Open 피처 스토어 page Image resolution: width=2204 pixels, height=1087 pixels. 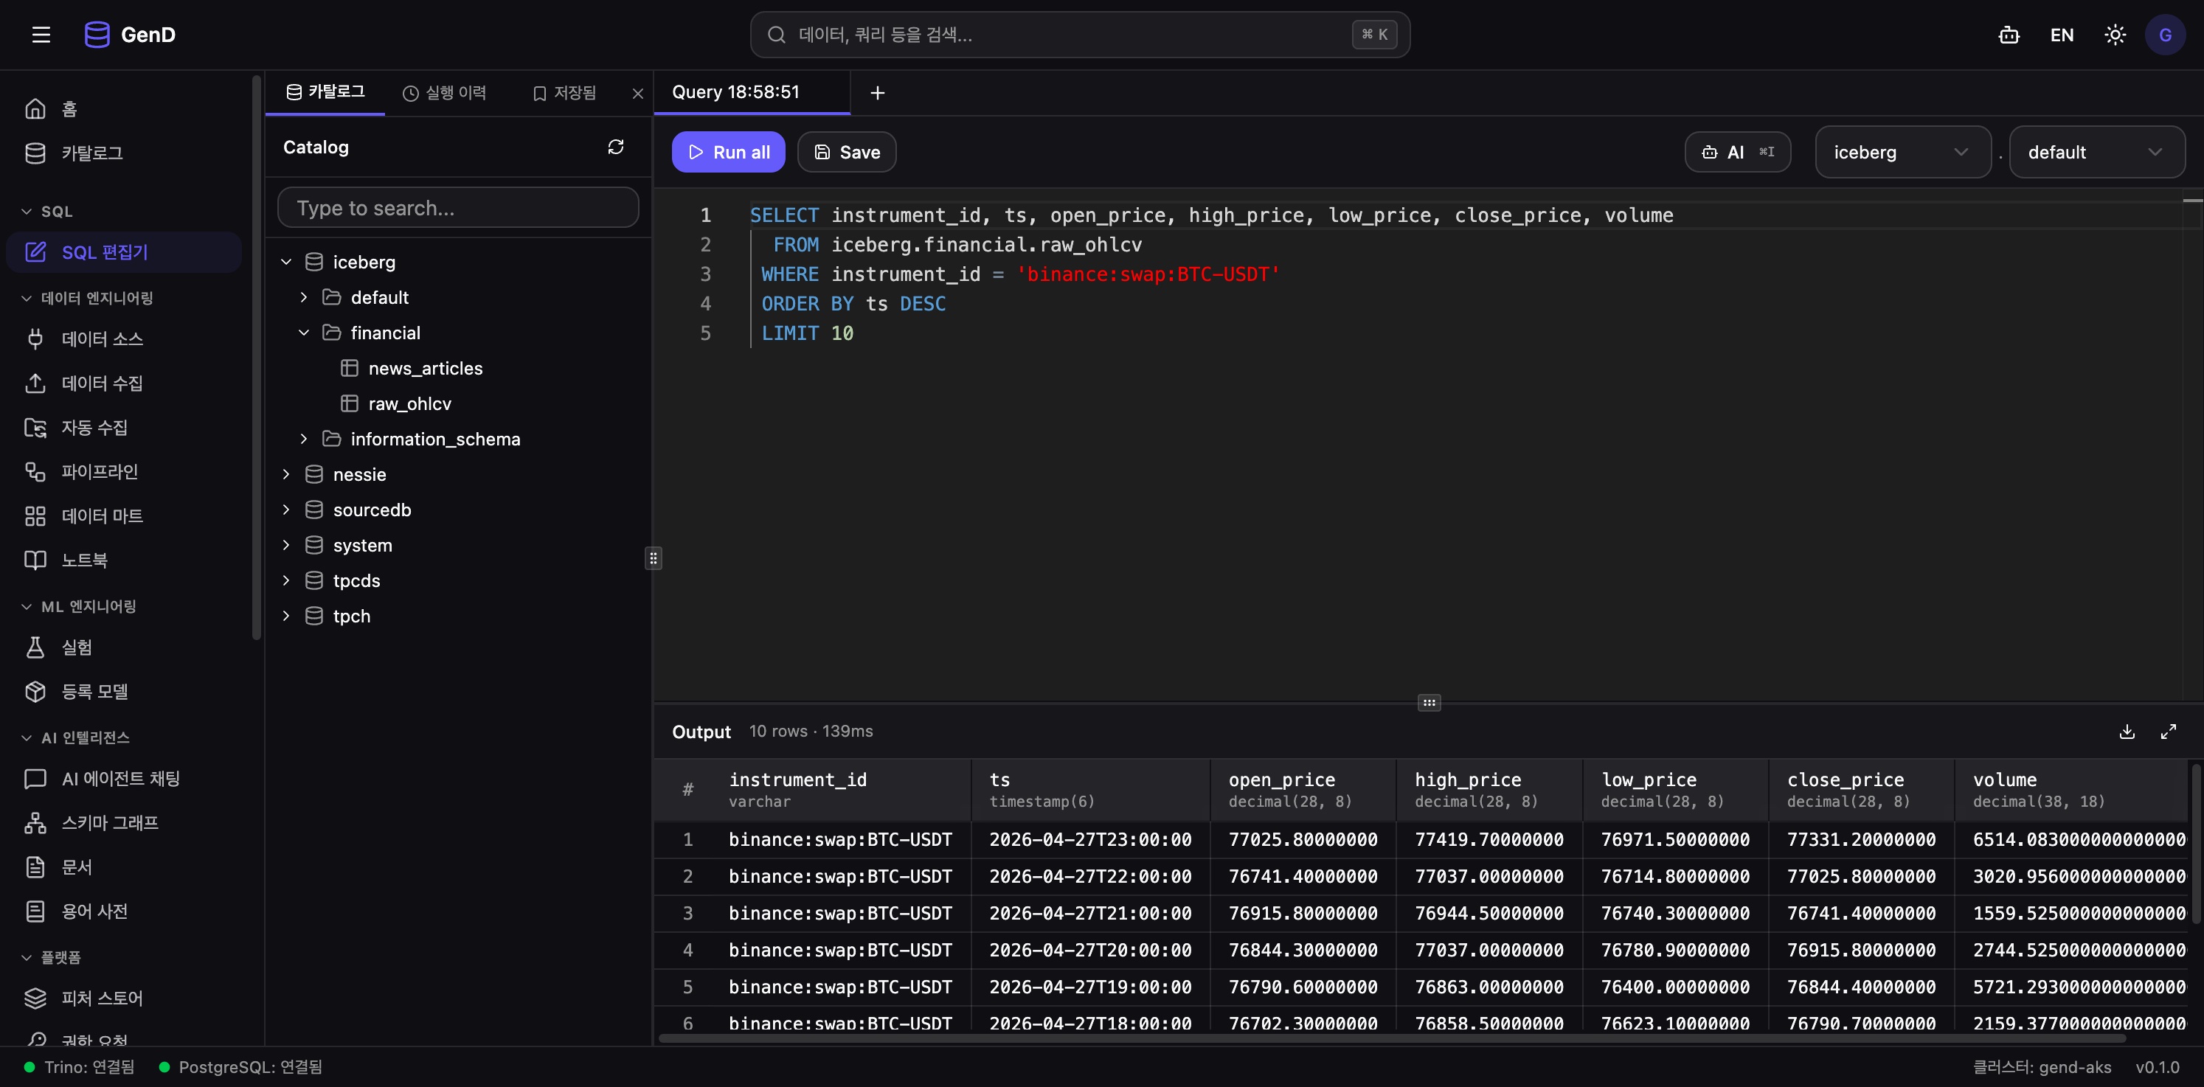123,998
